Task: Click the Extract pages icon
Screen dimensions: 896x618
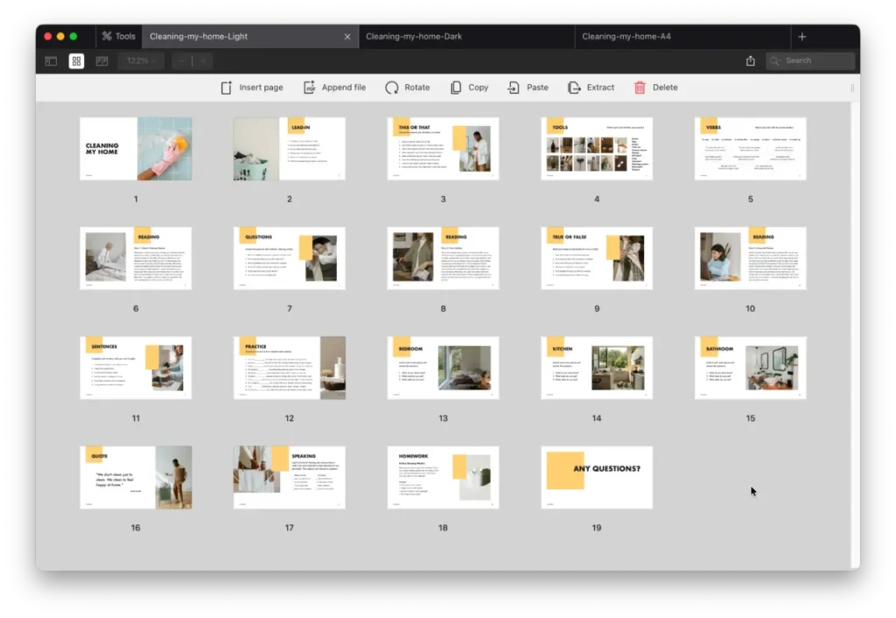Action: [x=574, y=88]
